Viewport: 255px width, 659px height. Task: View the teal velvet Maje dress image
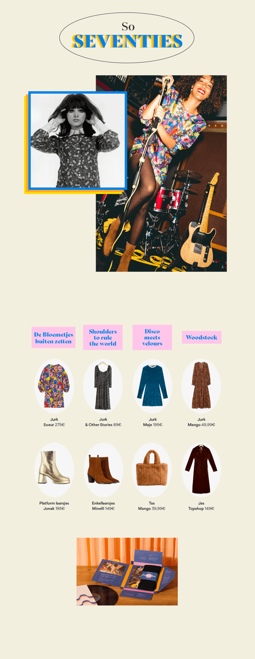tap(152, 386)
